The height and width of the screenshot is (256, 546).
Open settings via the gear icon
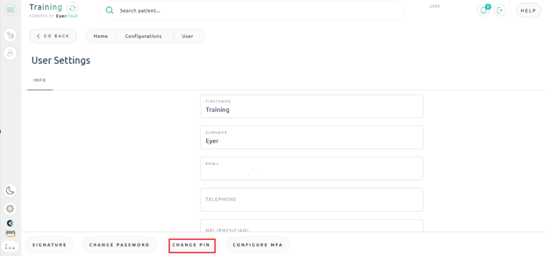click(x=10, y=208)
